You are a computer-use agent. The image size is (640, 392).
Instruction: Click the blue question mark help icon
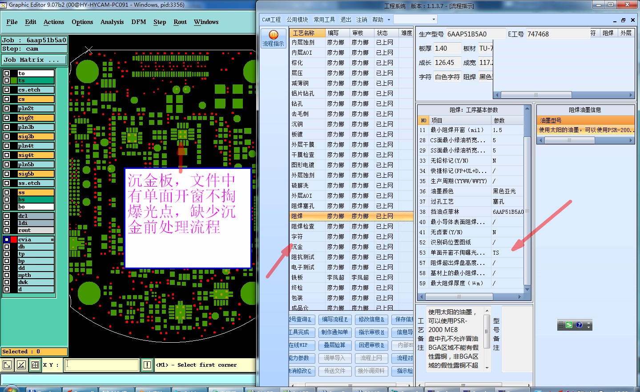[579, 325]
